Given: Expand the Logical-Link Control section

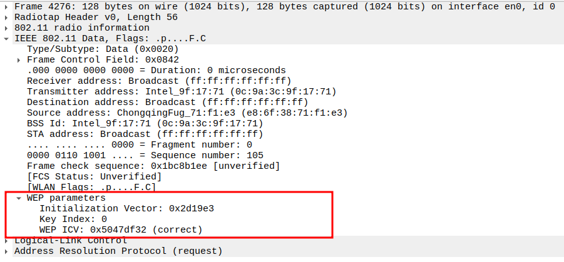Looking at the screenshot, I should (6, 241).
